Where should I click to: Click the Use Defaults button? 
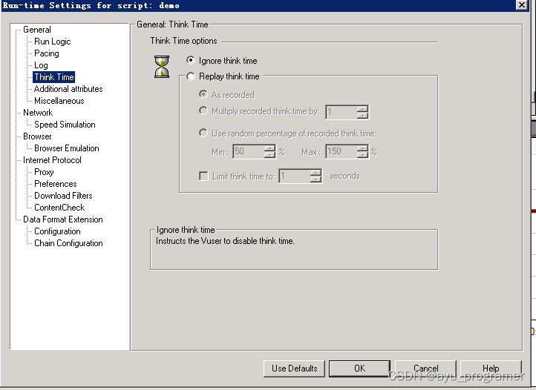click(x=294, y=368)
